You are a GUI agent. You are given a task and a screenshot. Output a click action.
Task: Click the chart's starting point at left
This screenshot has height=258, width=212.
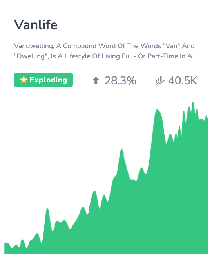pos(5,243)
